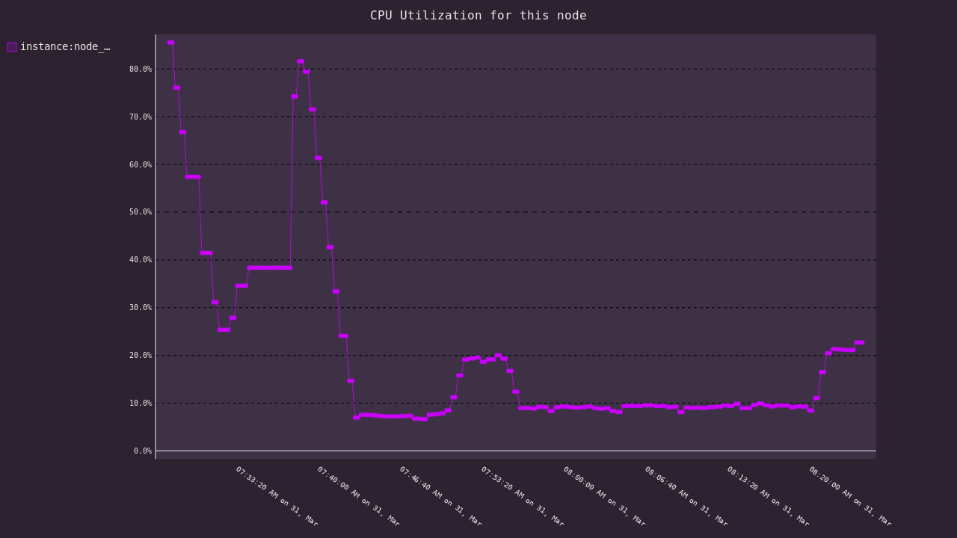957x538 pixels.
Task: Select the 30.0% y-axis label
Action: pyautogui.click(x=141, y=308)
